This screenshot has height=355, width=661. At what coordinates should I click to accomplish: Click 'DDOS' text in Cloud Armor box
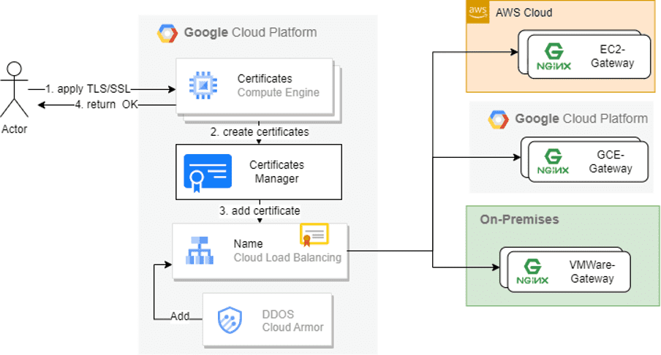tap(278, 314)
